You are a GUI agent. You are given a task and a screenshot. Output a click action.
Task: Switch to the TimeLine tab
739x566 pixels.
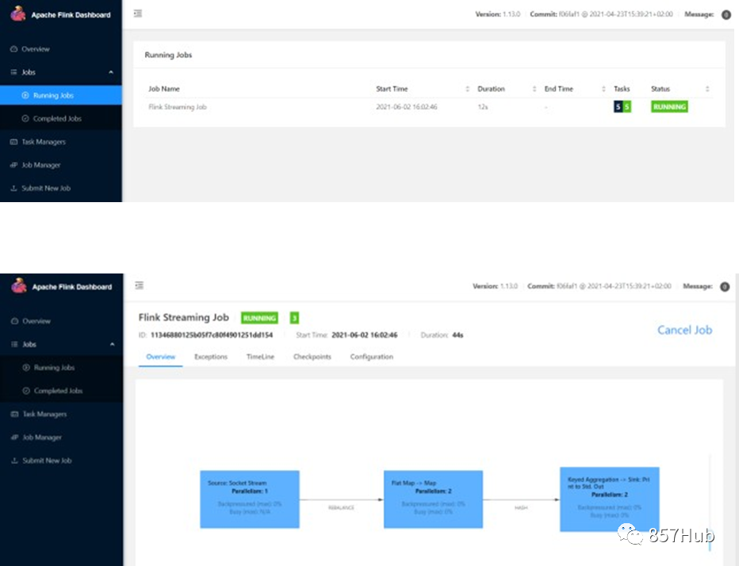click(260, 357)
